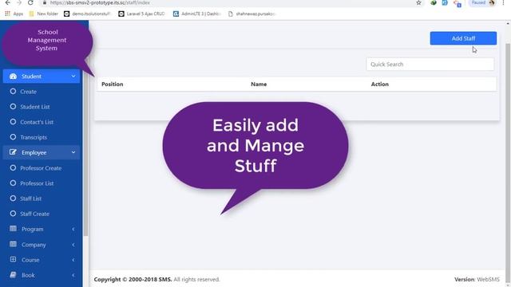
Task: Expand the Course menu arrow
Action: pos(73,260)
